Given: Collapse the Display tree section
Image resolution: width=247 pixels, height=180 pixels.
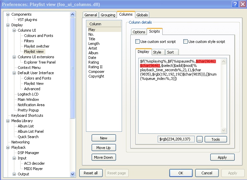Looking at the screenshot, I should pyautogui.click(x=8, y=25).
